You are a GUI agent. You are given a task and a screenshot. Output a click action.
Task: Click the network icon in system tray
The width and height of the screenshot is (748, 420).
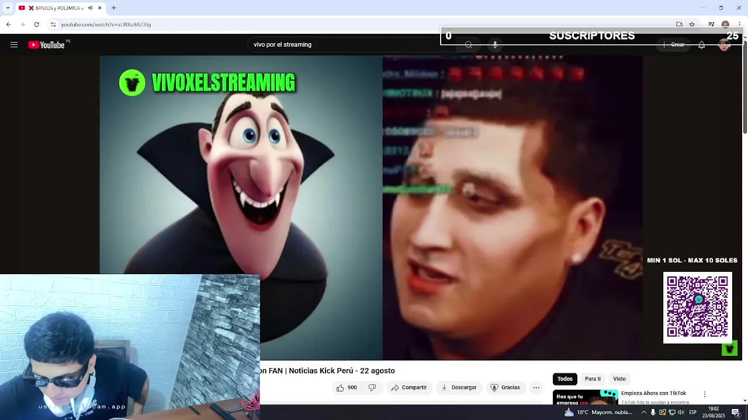click(x=671, y=412)
